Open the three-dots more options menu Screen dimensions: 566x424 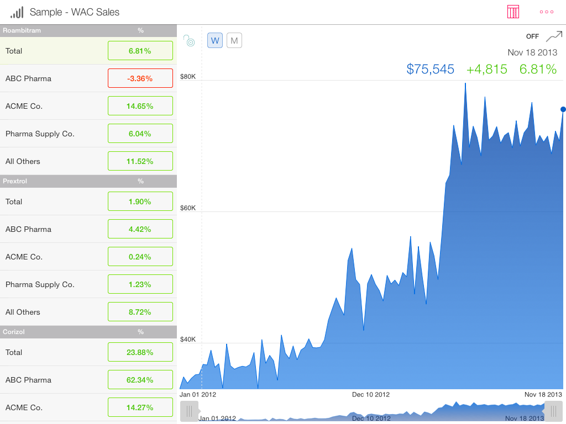(547, 12)
